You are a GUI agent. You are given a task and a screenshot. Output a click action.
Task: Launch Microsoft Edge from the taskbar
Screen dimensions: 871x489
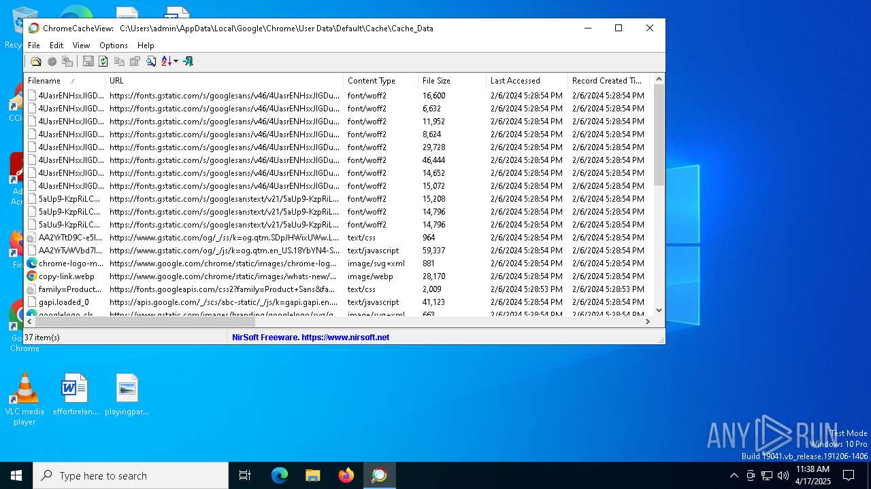(x=280, y=475)
